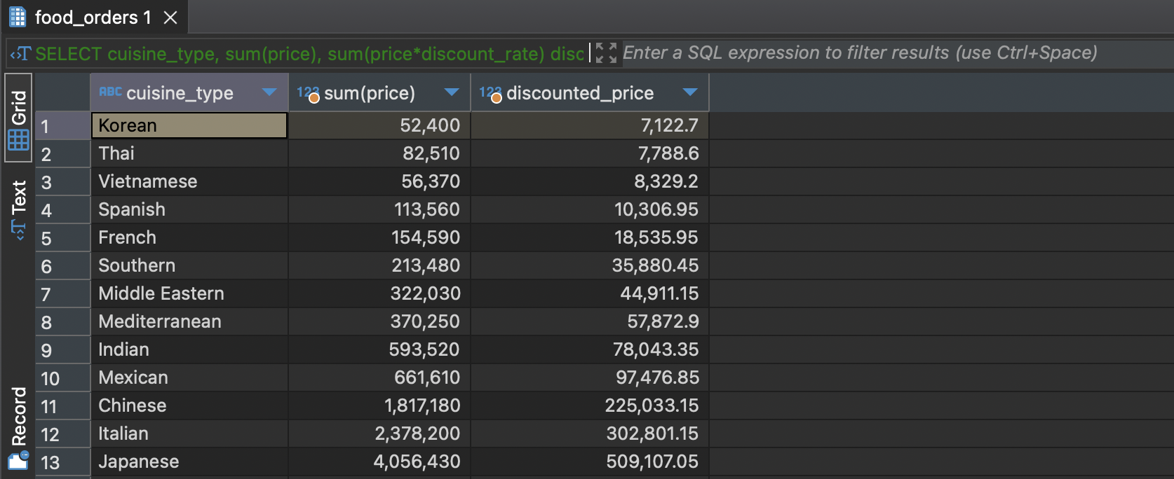The width and height of the screenshot is (1174, 479).
Task: Select the food_orders 1 result tab
Action: click(x=93, y=17)
